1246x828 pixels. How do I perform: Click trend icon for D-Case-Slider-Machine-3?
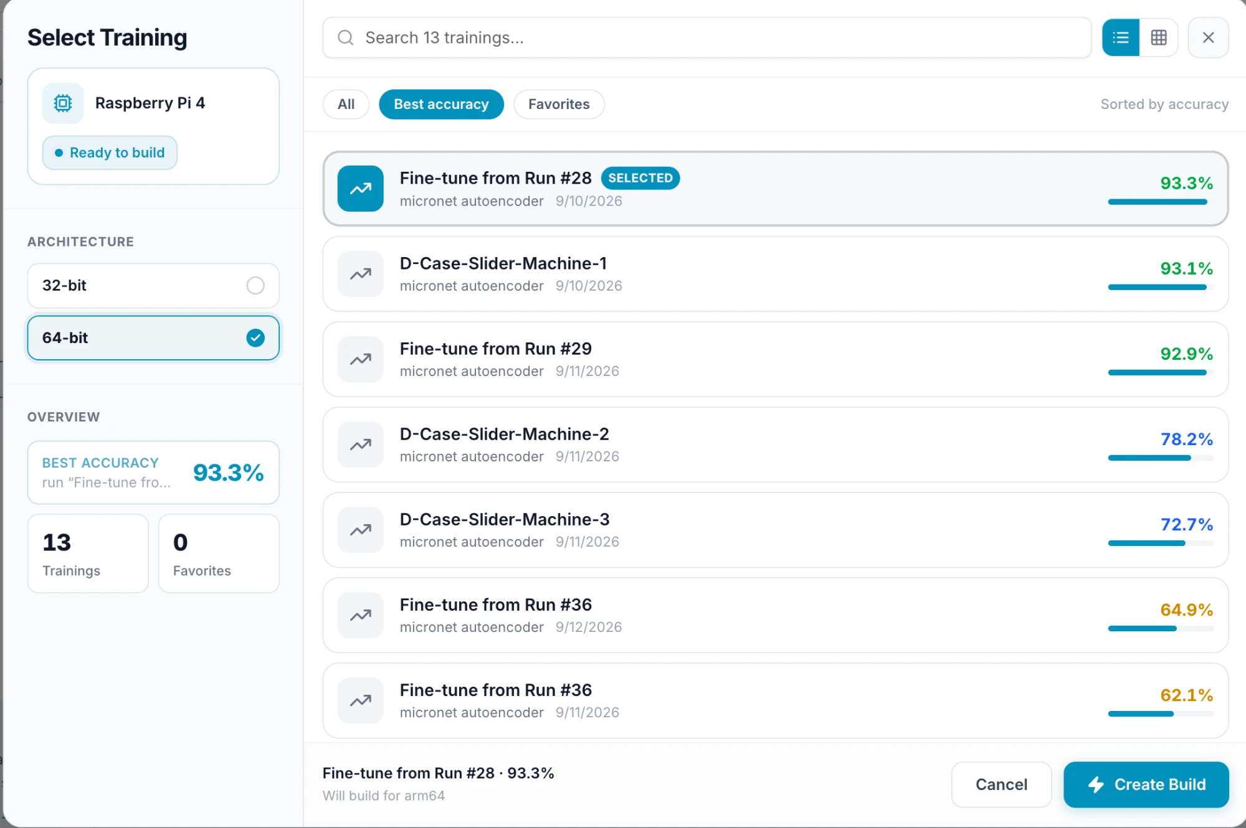(x=361, y=530)
